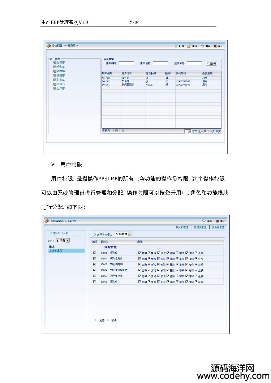
Task: Click the 新增 (add) toolbar icon
Action: (176, 46)
